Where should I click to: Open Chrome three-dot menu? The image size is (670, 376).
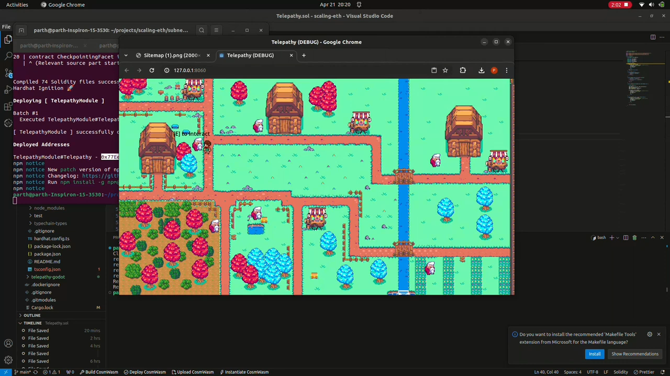[506, 70]
